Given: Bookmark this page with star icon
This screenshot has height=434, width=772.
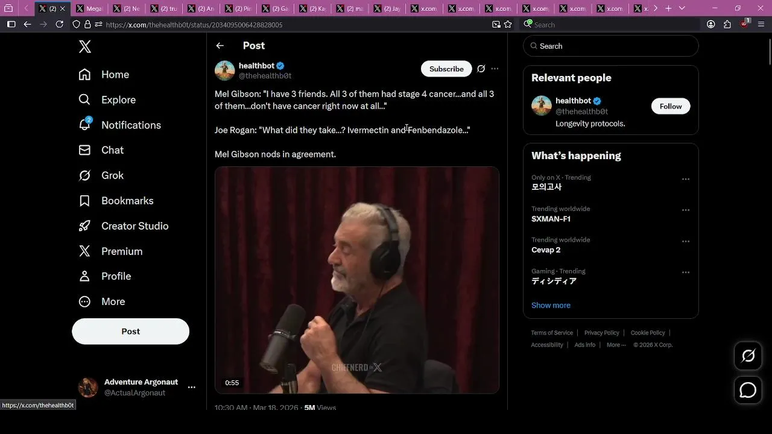Looking at the screenshot, I should coord(508,24).
